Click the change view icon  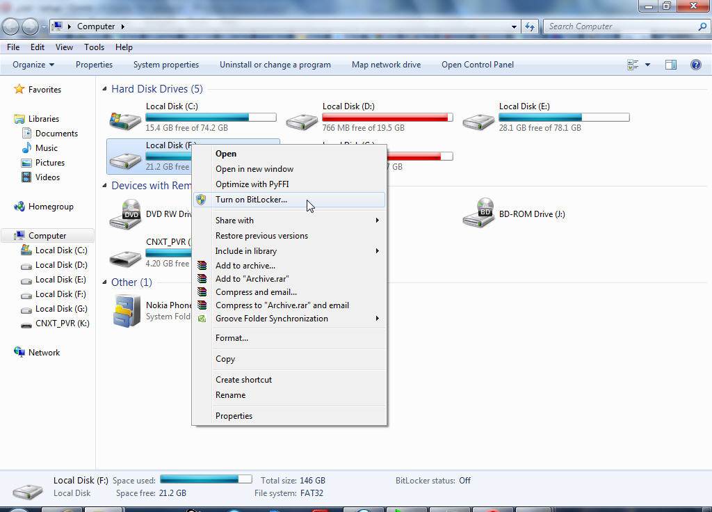click(x=633, y=65)
